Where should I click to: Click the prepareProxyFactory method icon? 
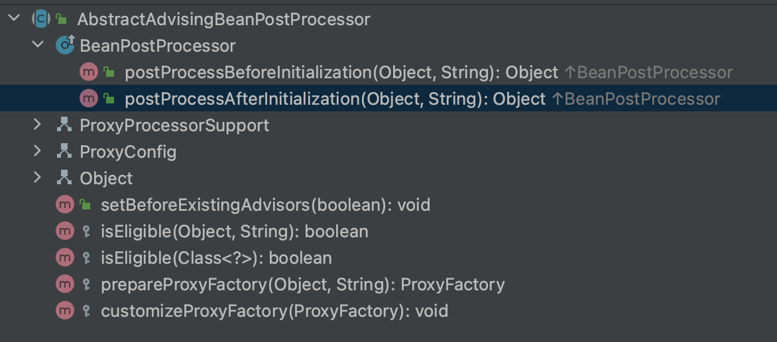[x=65, y=284]
